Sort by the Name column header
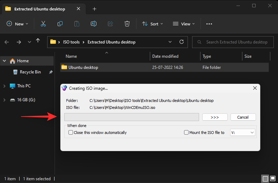 (71, 56)
